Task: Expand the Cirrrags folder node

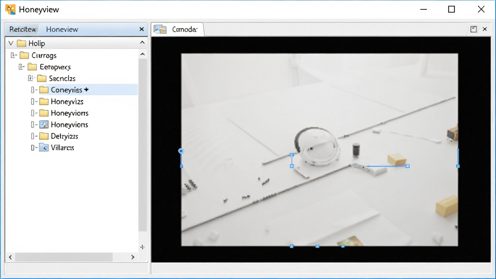Action: point(13,55)
